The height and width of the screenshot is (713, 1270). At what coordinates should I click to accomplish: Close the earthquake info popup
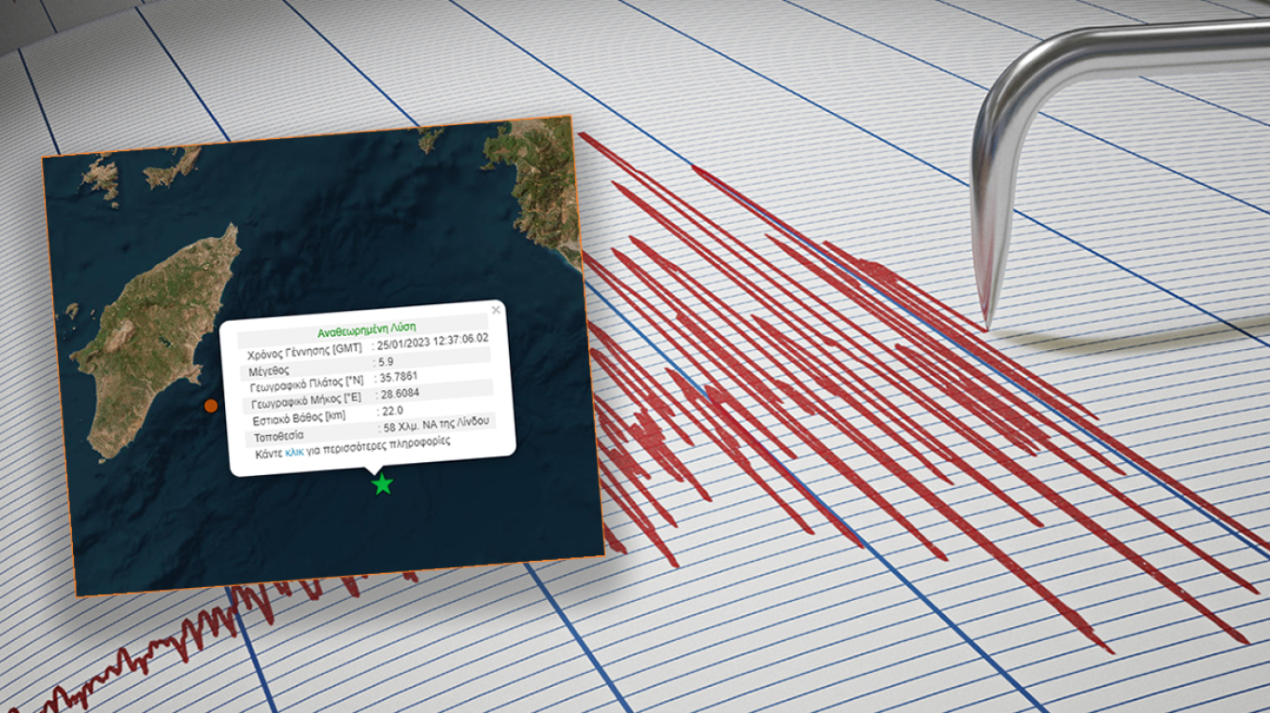click(496, 310)
